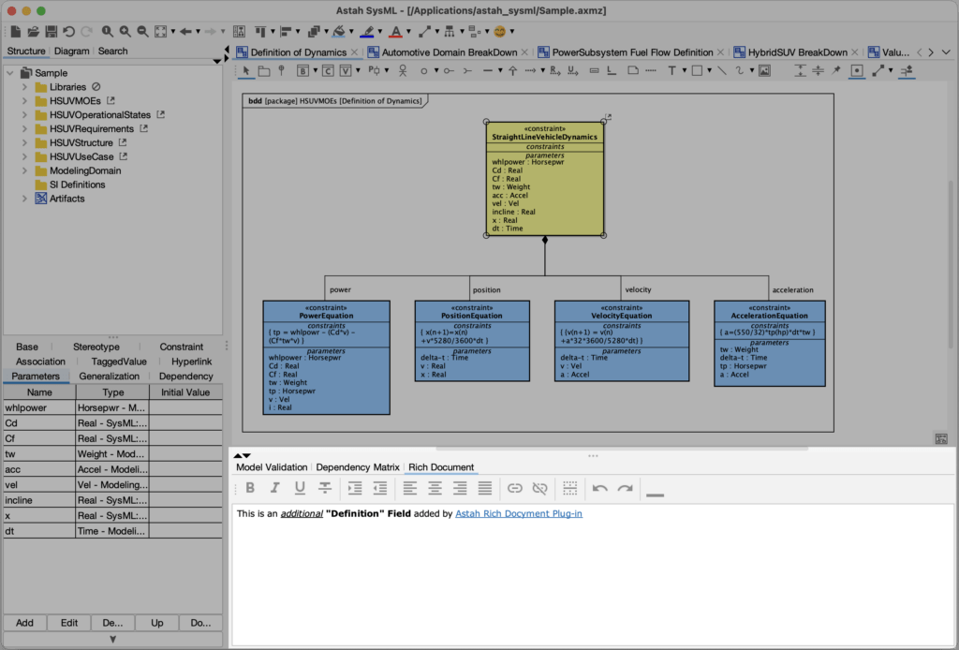Click the insert hyperlink icon

[515, 487]
